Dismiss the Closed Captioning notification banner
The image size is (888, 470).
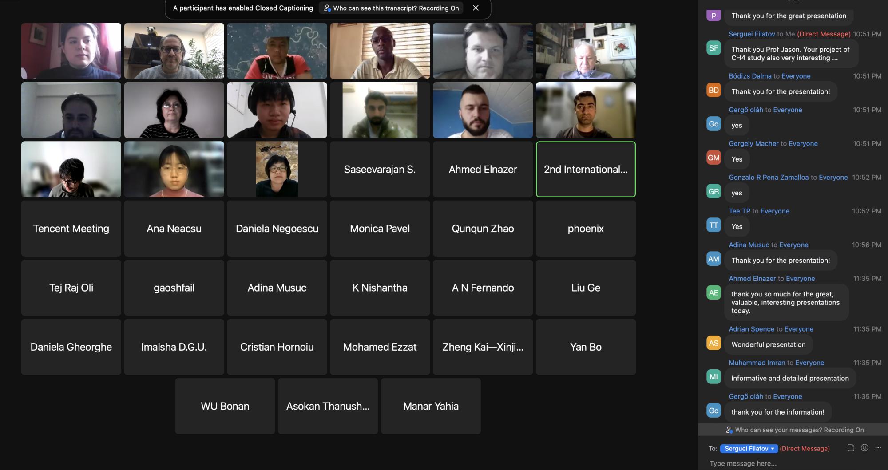pyautogui.click(x=476, y=8)
